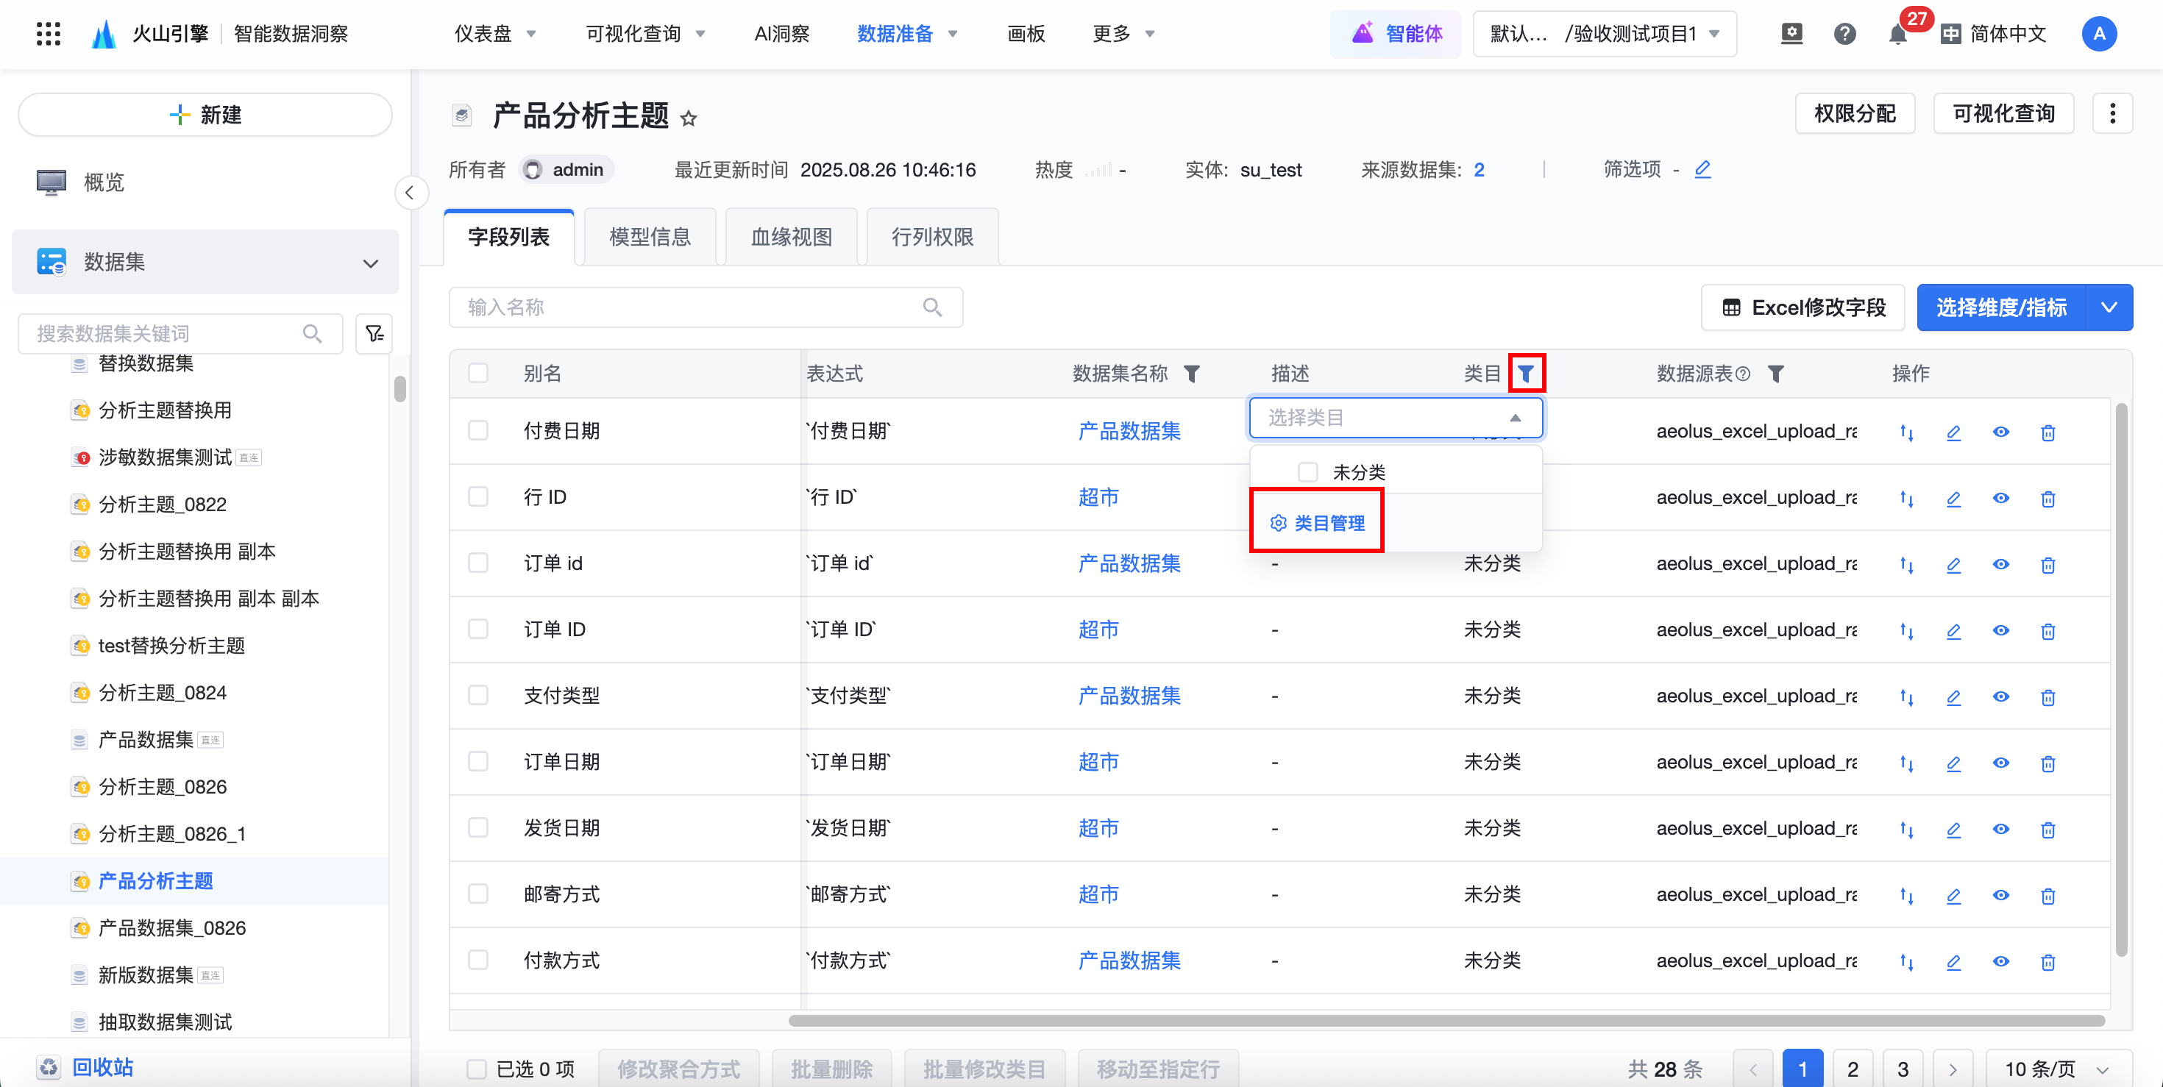Switch to the 血缘视图 tab
The height and width of the screenshot is (1087, 2163).
click(791, 238)
